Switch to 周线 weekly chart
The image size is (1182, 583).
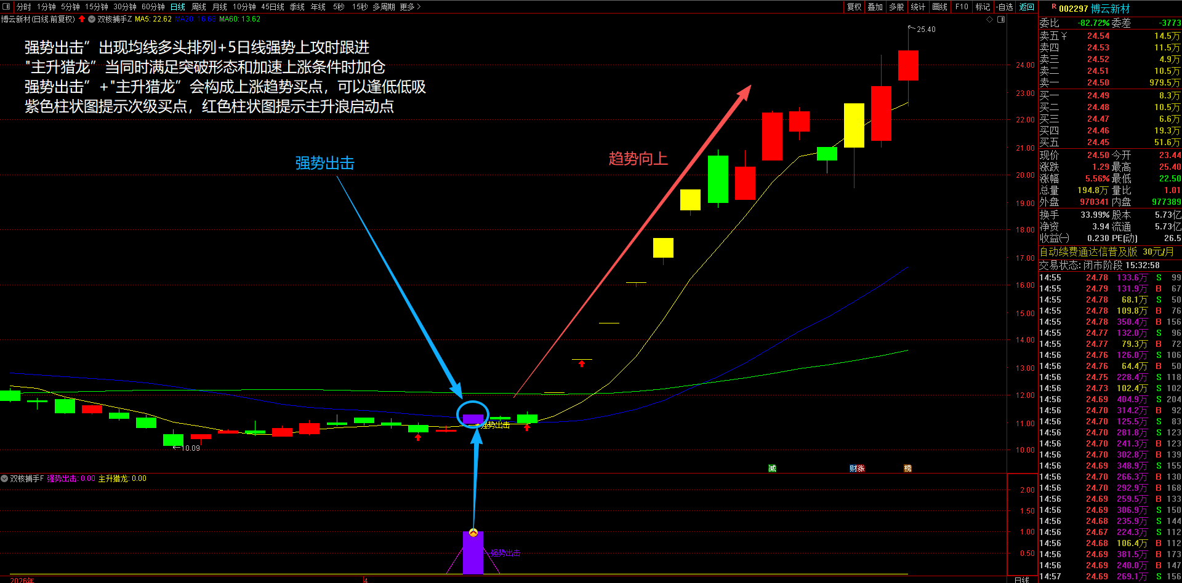pos(199,7)
